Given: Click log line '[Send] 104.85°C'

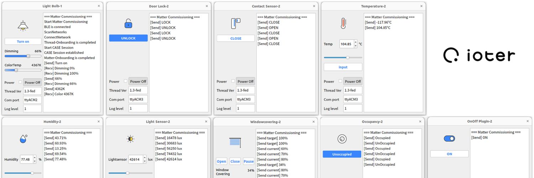Looking at the screenshot, I should click(x=378, y=27).
